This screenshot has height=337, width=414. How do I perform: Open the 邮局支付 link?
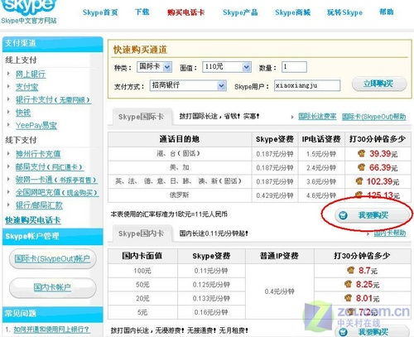[50, 167]
